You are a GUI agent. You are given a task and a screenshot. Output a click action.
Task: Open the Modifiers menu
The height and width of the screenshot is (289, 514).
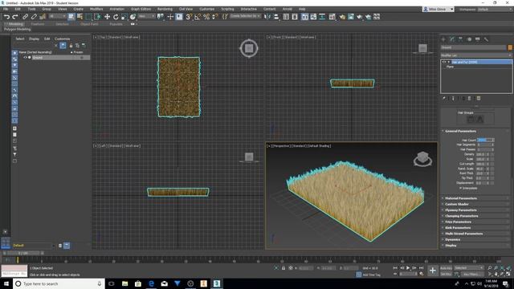pyautogui.click(x=96, y=9)
